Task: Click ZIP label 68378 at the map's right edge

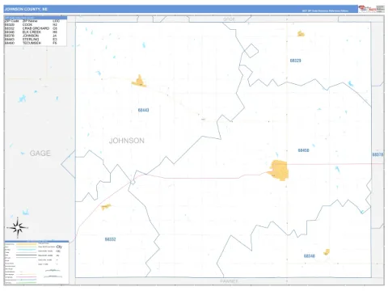Action: pos(377,154)
